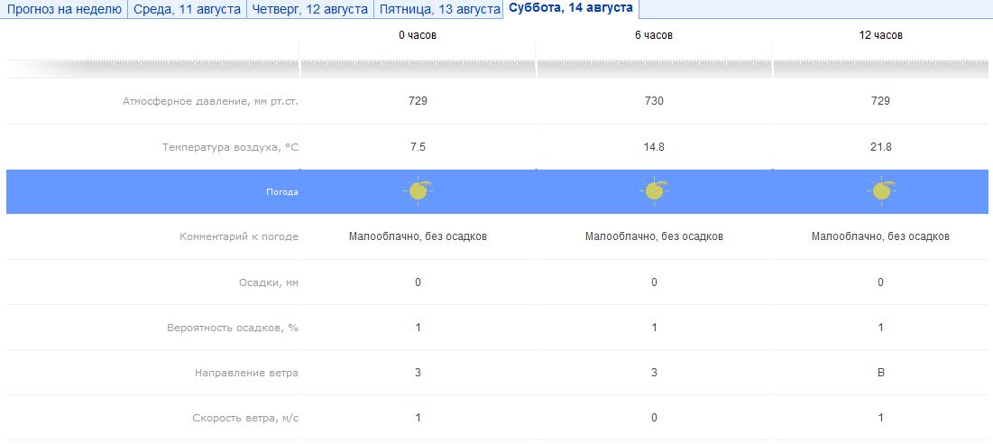Select the Четверг, 12 августа tab
993x444 pixels.
[310, 9]
